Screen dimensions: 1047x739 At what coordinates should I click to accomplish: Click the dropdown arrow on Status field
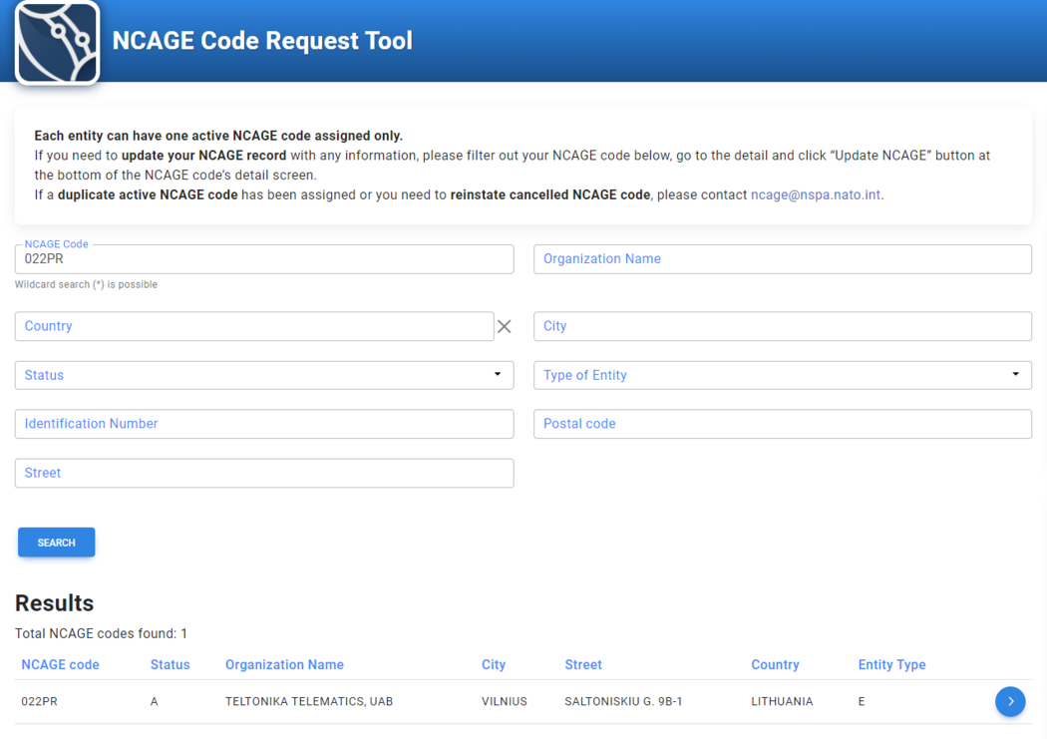[497, 374]
